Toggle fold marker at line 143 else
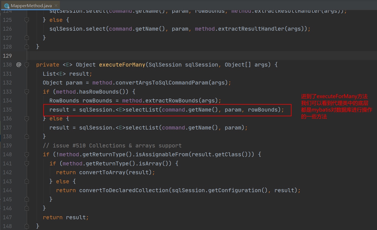 click(27, 181)
